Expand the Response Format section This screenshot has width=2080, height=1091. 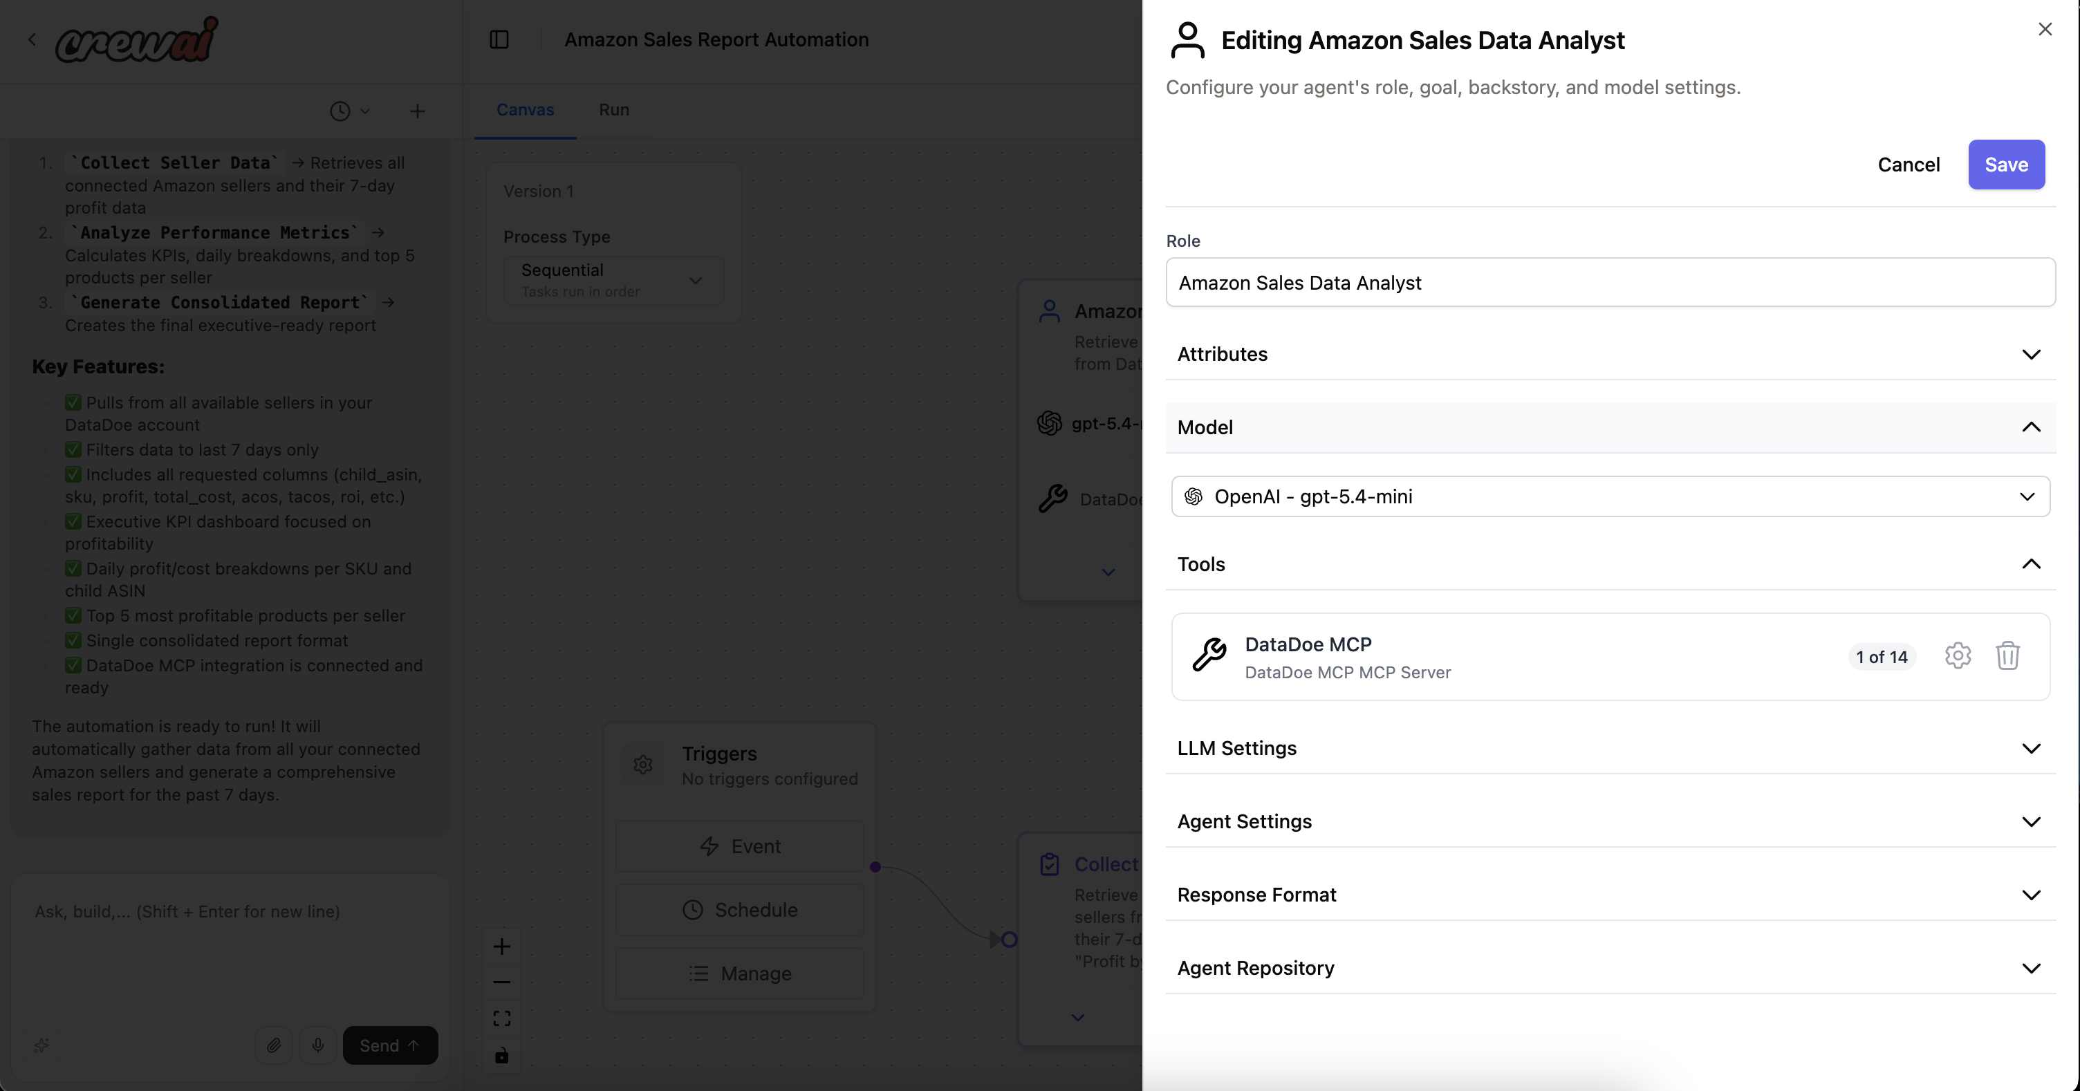coord(1610,895)
